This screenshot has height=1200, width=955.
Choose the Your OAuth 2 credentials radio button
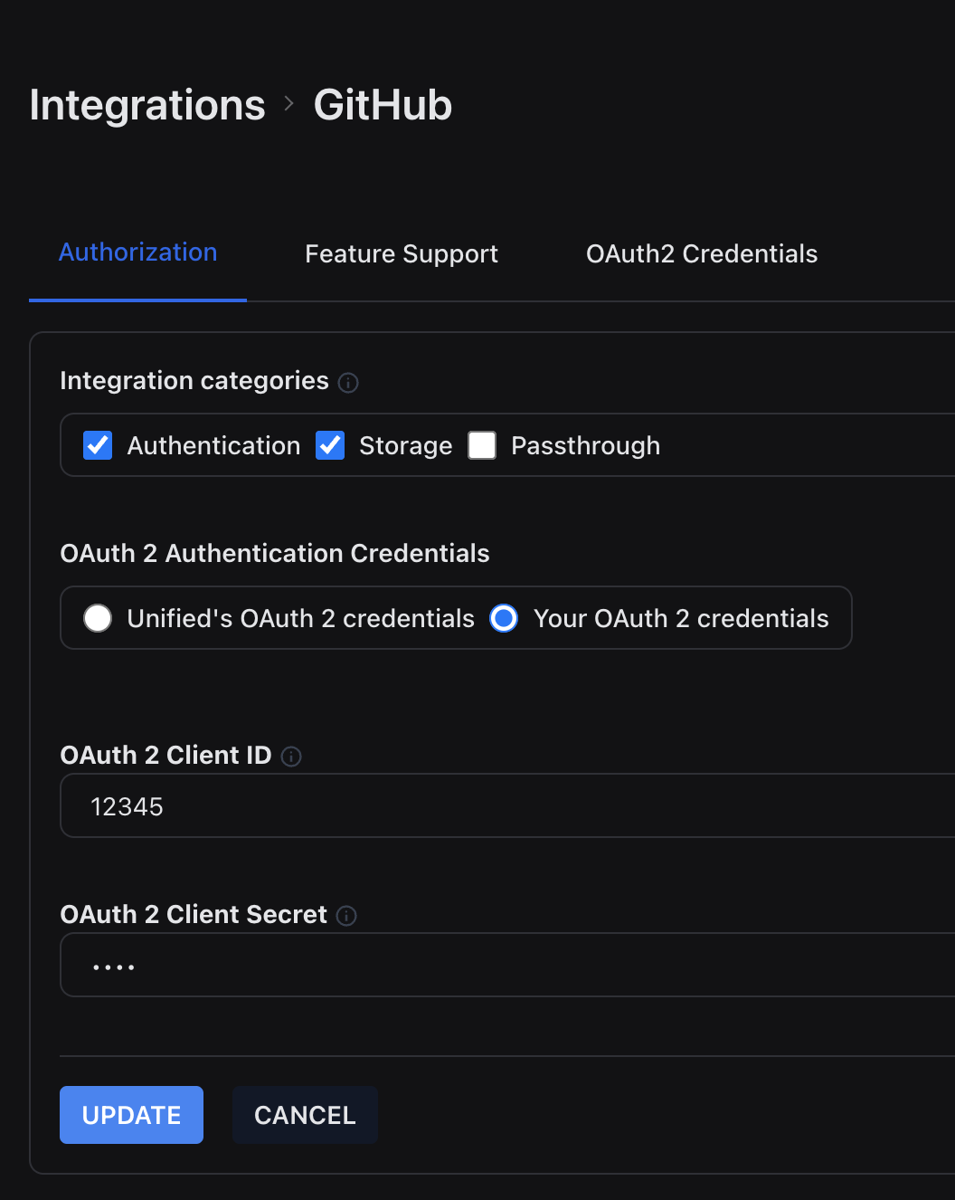coord(504,618)
